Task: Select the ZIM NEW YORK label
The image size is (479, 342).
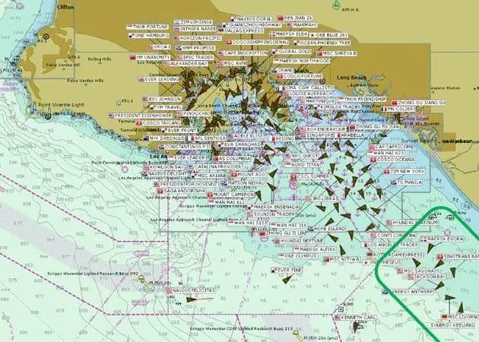Action: pos(404,172)
